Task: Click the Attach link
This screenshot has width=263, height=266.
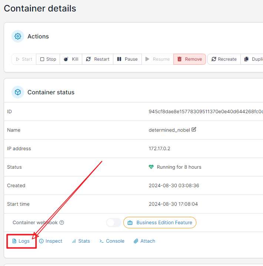Action: tap(144, 241)
